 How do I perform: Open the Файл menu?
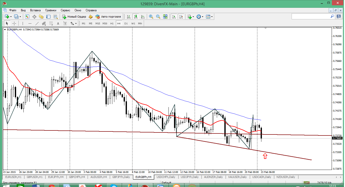pyautogui.click(x=13, y=10)
